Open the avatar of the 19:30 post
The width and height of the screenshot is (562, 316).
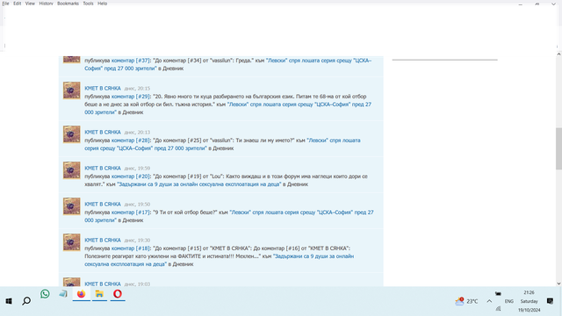coord(72,242)
